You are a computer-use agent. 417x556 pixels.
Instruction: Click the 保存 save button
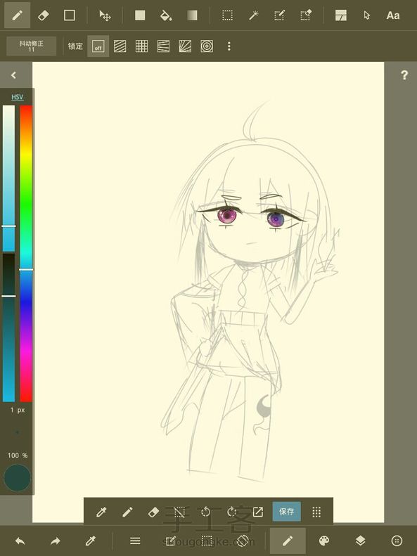pyautogui.click(x=286, y=511)
